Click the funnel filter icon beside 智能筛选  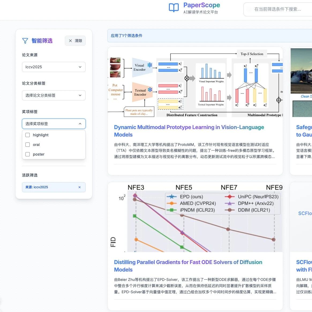[25, 41]
